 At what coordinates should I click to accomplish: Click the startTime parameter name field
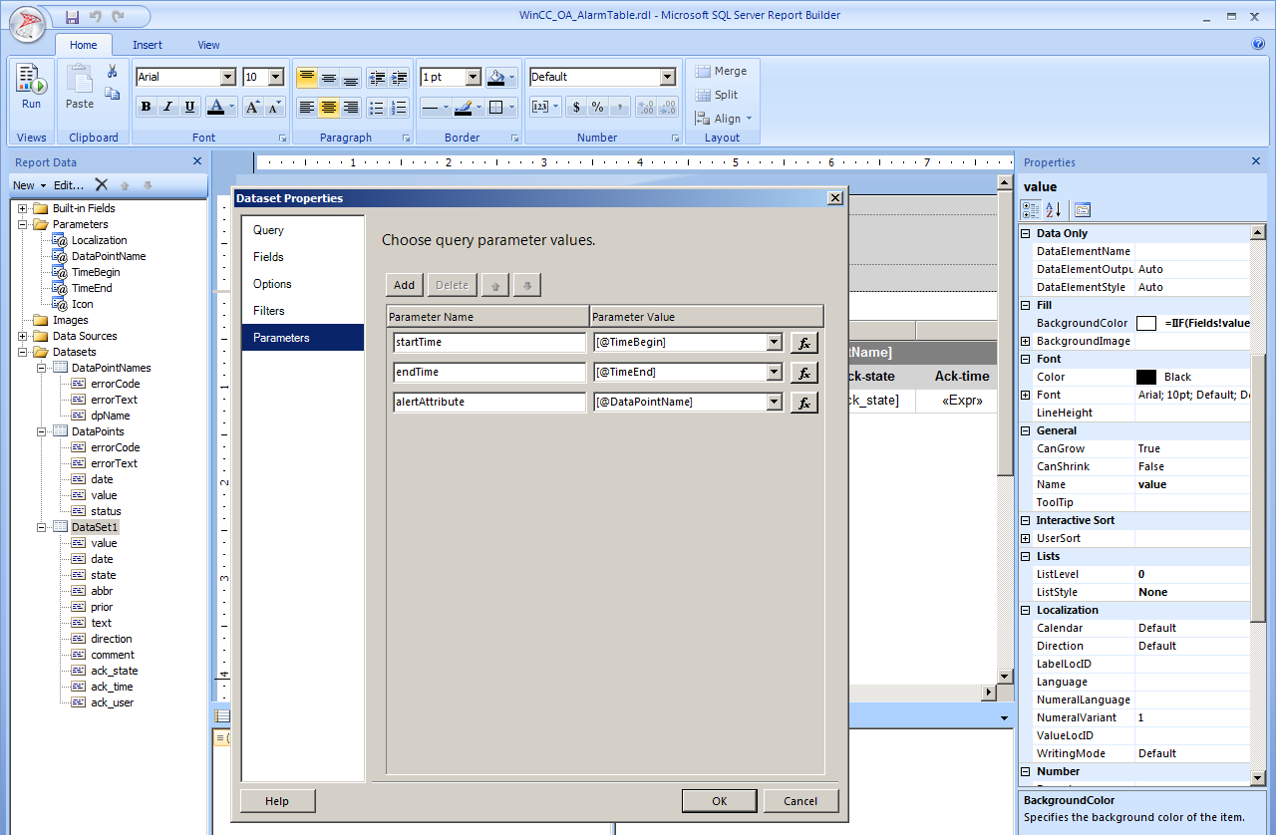(488, 343)
